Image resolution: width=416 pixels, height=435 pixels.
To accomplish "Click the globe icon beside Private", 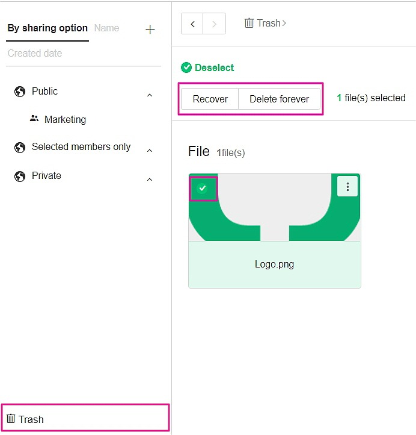I will coord(20,176).
